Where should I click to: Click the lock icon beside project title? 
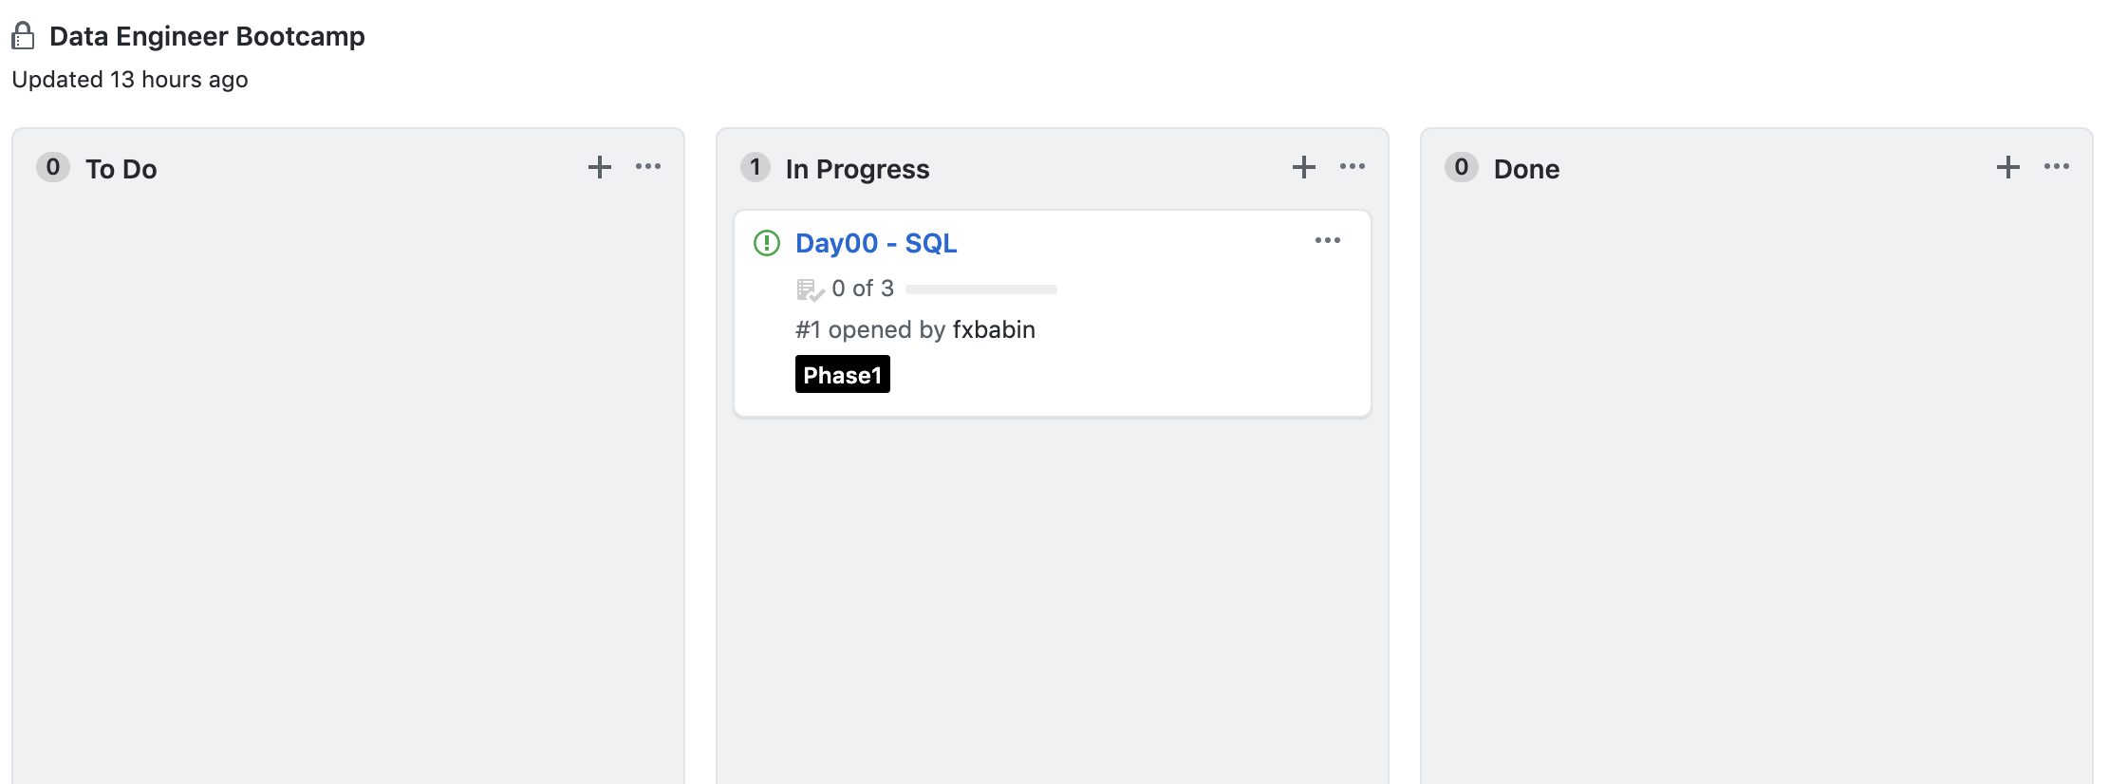pos(24,36)
